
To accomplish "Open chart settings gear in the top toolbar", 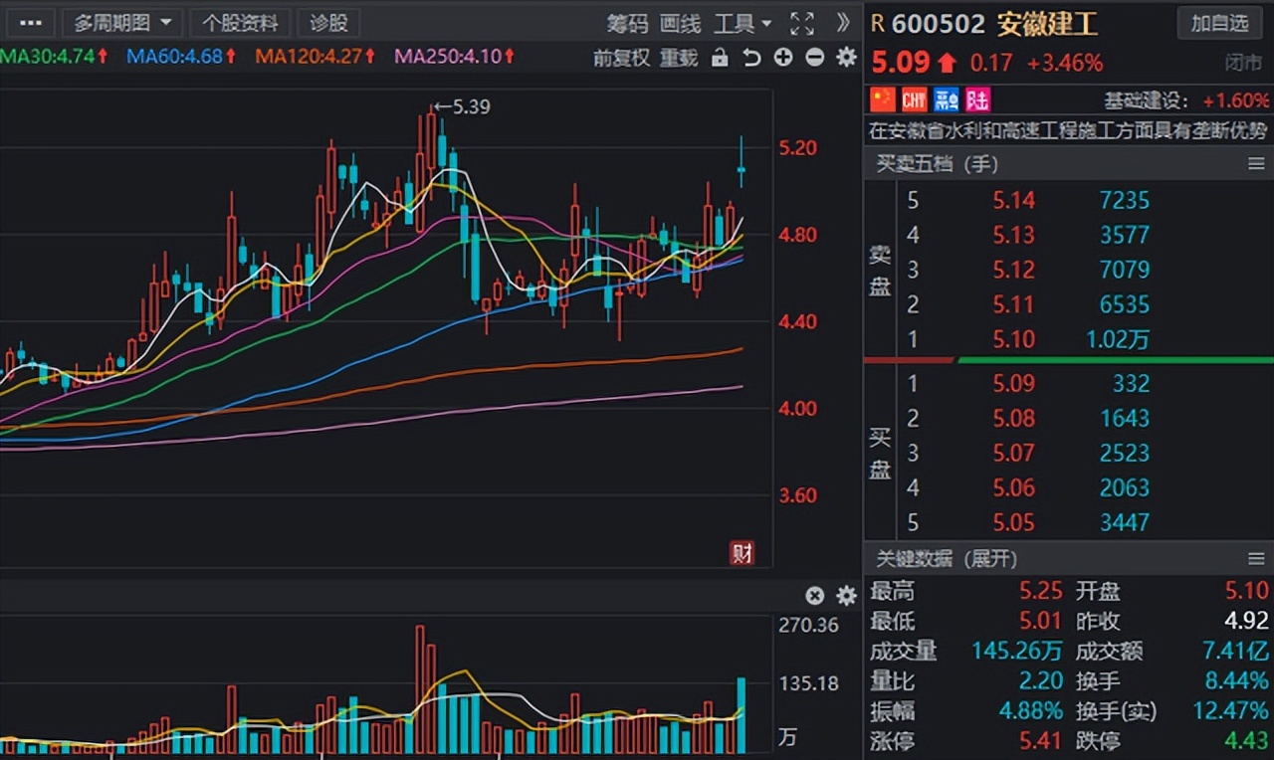I will [x=846, y=58].
